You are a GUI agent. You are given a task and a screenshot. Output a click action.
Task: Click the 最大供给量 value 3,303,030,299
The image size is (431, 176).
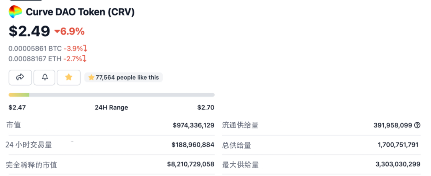(398, 164)
